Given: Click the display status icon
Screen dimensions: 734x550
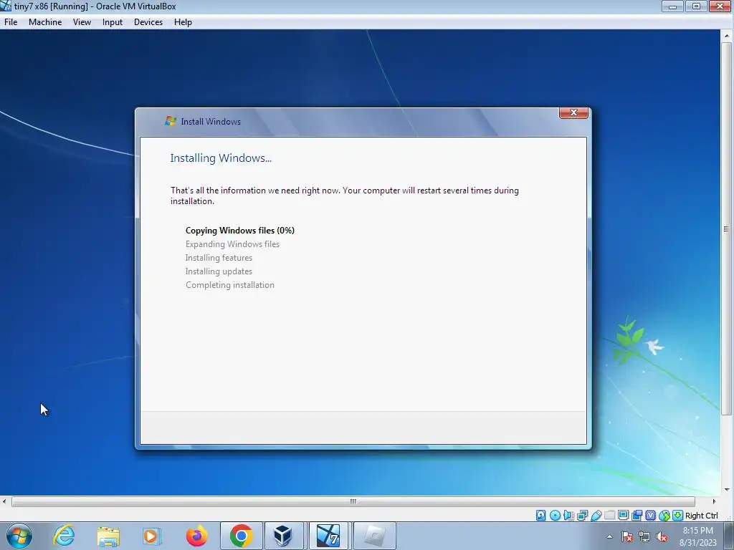Looking at the screenshot, I should [x=623, y=516].
